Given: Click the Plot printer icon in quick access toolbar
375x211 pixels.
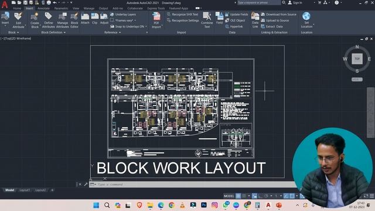Looking at the screenshot, I should click(x=49, y=2).
